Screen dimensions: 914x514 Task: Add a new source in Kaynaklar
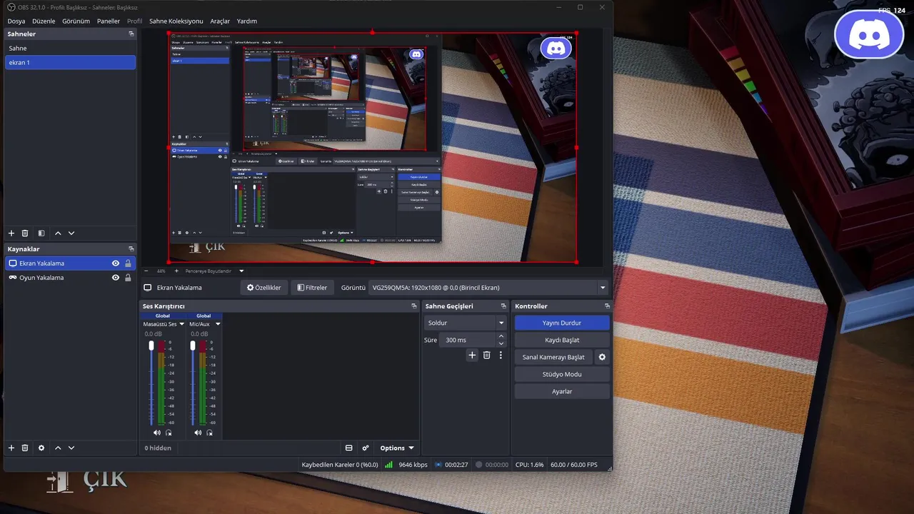11,448
